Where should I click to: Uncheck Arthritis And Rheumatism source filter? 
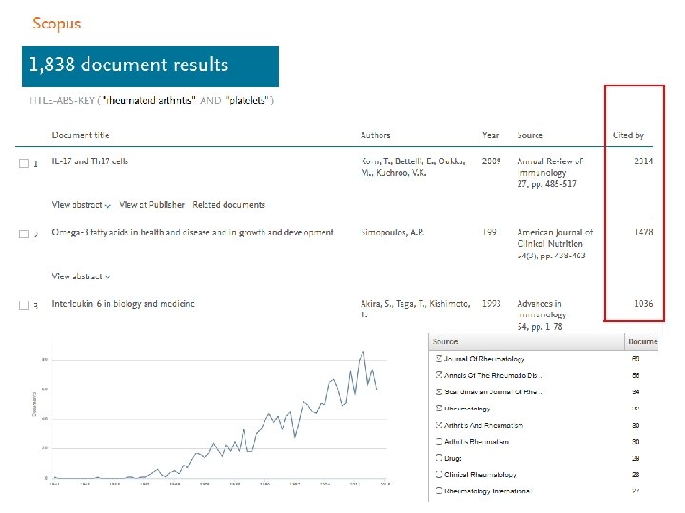439,425
